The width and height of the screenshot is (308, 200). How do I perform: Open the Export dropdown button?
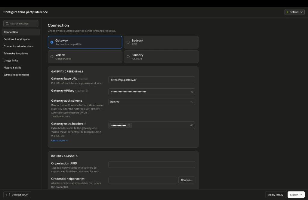pos(296,195)
